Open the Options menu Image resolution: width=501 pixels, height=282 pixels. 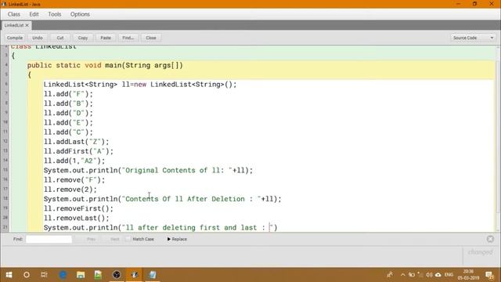click(80, 14)
